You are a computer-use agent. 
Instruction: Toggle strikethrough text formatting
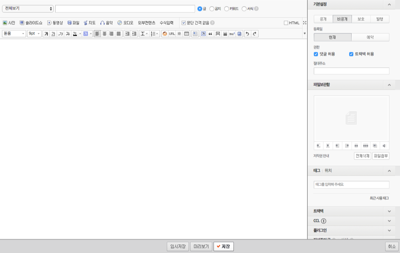point(68,34)
